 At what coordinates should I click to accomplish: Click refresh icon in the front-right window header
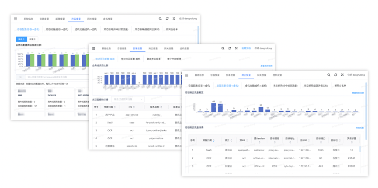pyautogui.click(x=336, y=75)
